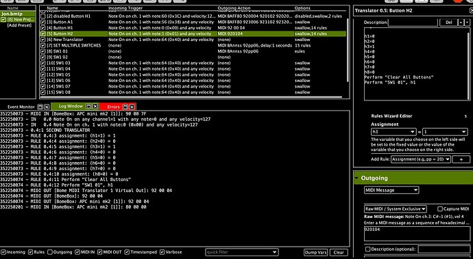This screenshot has width=473, height=259.
Task: Open the MIDI Message outgoing type dropdown
Action: coord(391,190)
